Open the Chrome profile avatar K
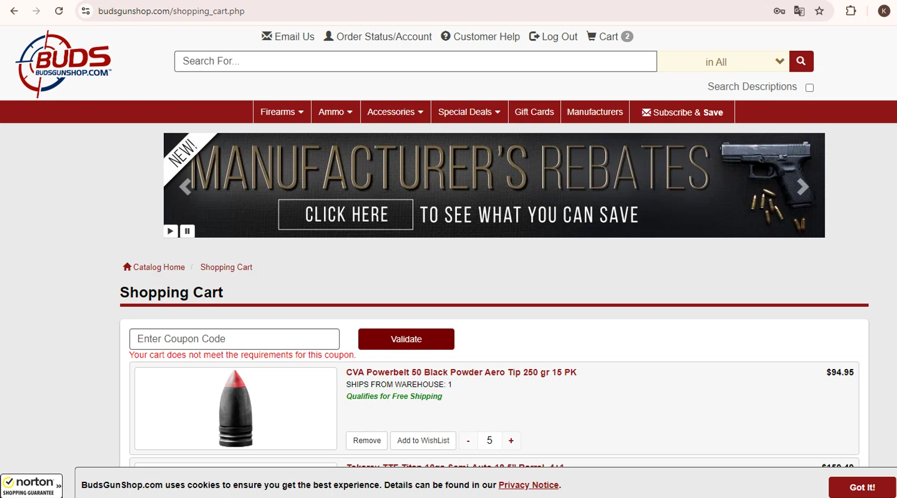This screenshot has height=498, width=897. (x=883, y=11)
